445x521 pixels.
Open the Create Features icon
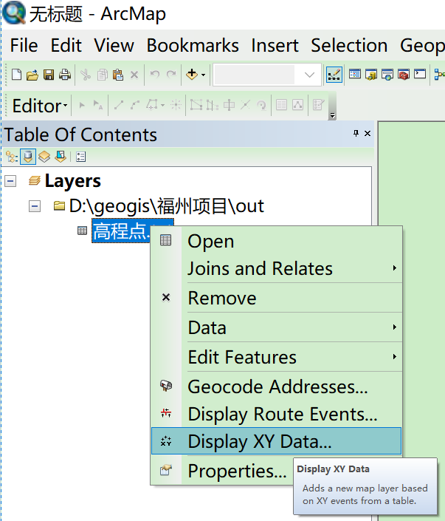coord(318,105)
